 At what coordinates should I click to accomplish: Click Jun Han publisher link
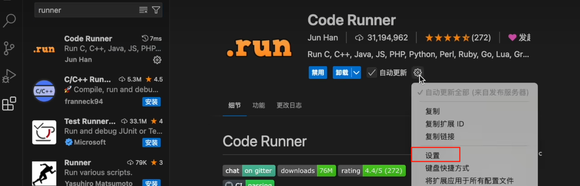tap(322, 38)
